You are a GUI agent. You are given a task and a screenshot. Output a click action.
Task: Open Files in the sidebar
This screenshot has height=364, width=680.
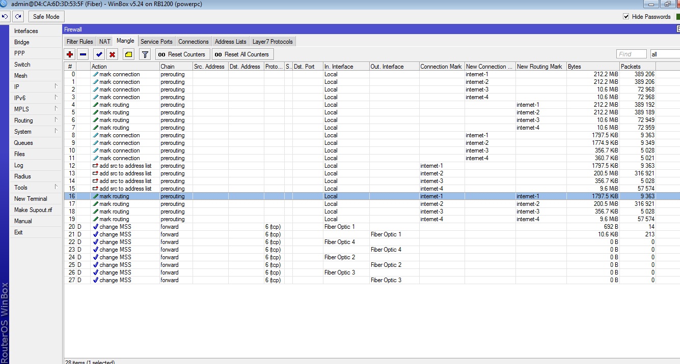[36, 154]
